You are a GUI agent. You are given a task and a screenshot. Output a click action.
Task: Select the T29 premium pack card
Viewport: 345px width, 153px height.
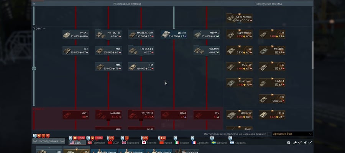coord(272,99)
